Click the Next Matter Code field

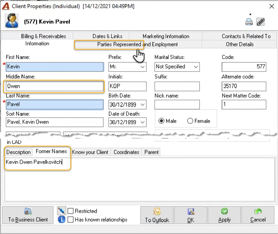244,105
